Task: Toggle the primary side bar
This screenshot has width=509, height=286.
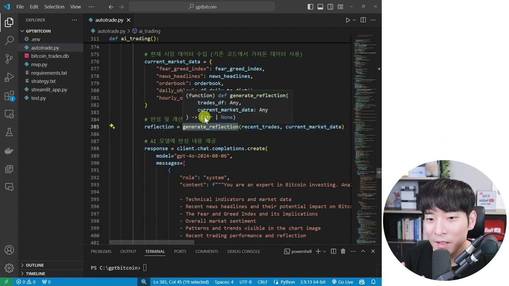Action: click(311, 7)
